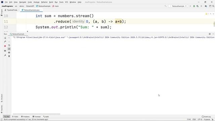Go to next highlighted error arrow
This screenshot has height=121, width=215.
[x=213, y=14]
